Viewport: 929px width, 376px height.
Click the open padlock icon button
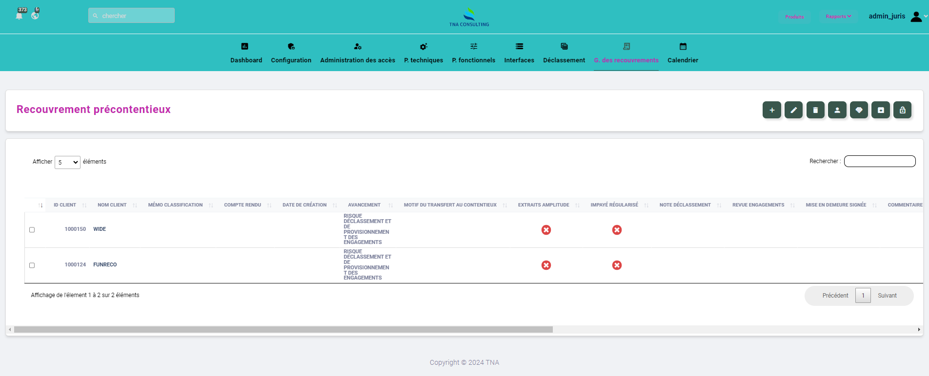902,110
